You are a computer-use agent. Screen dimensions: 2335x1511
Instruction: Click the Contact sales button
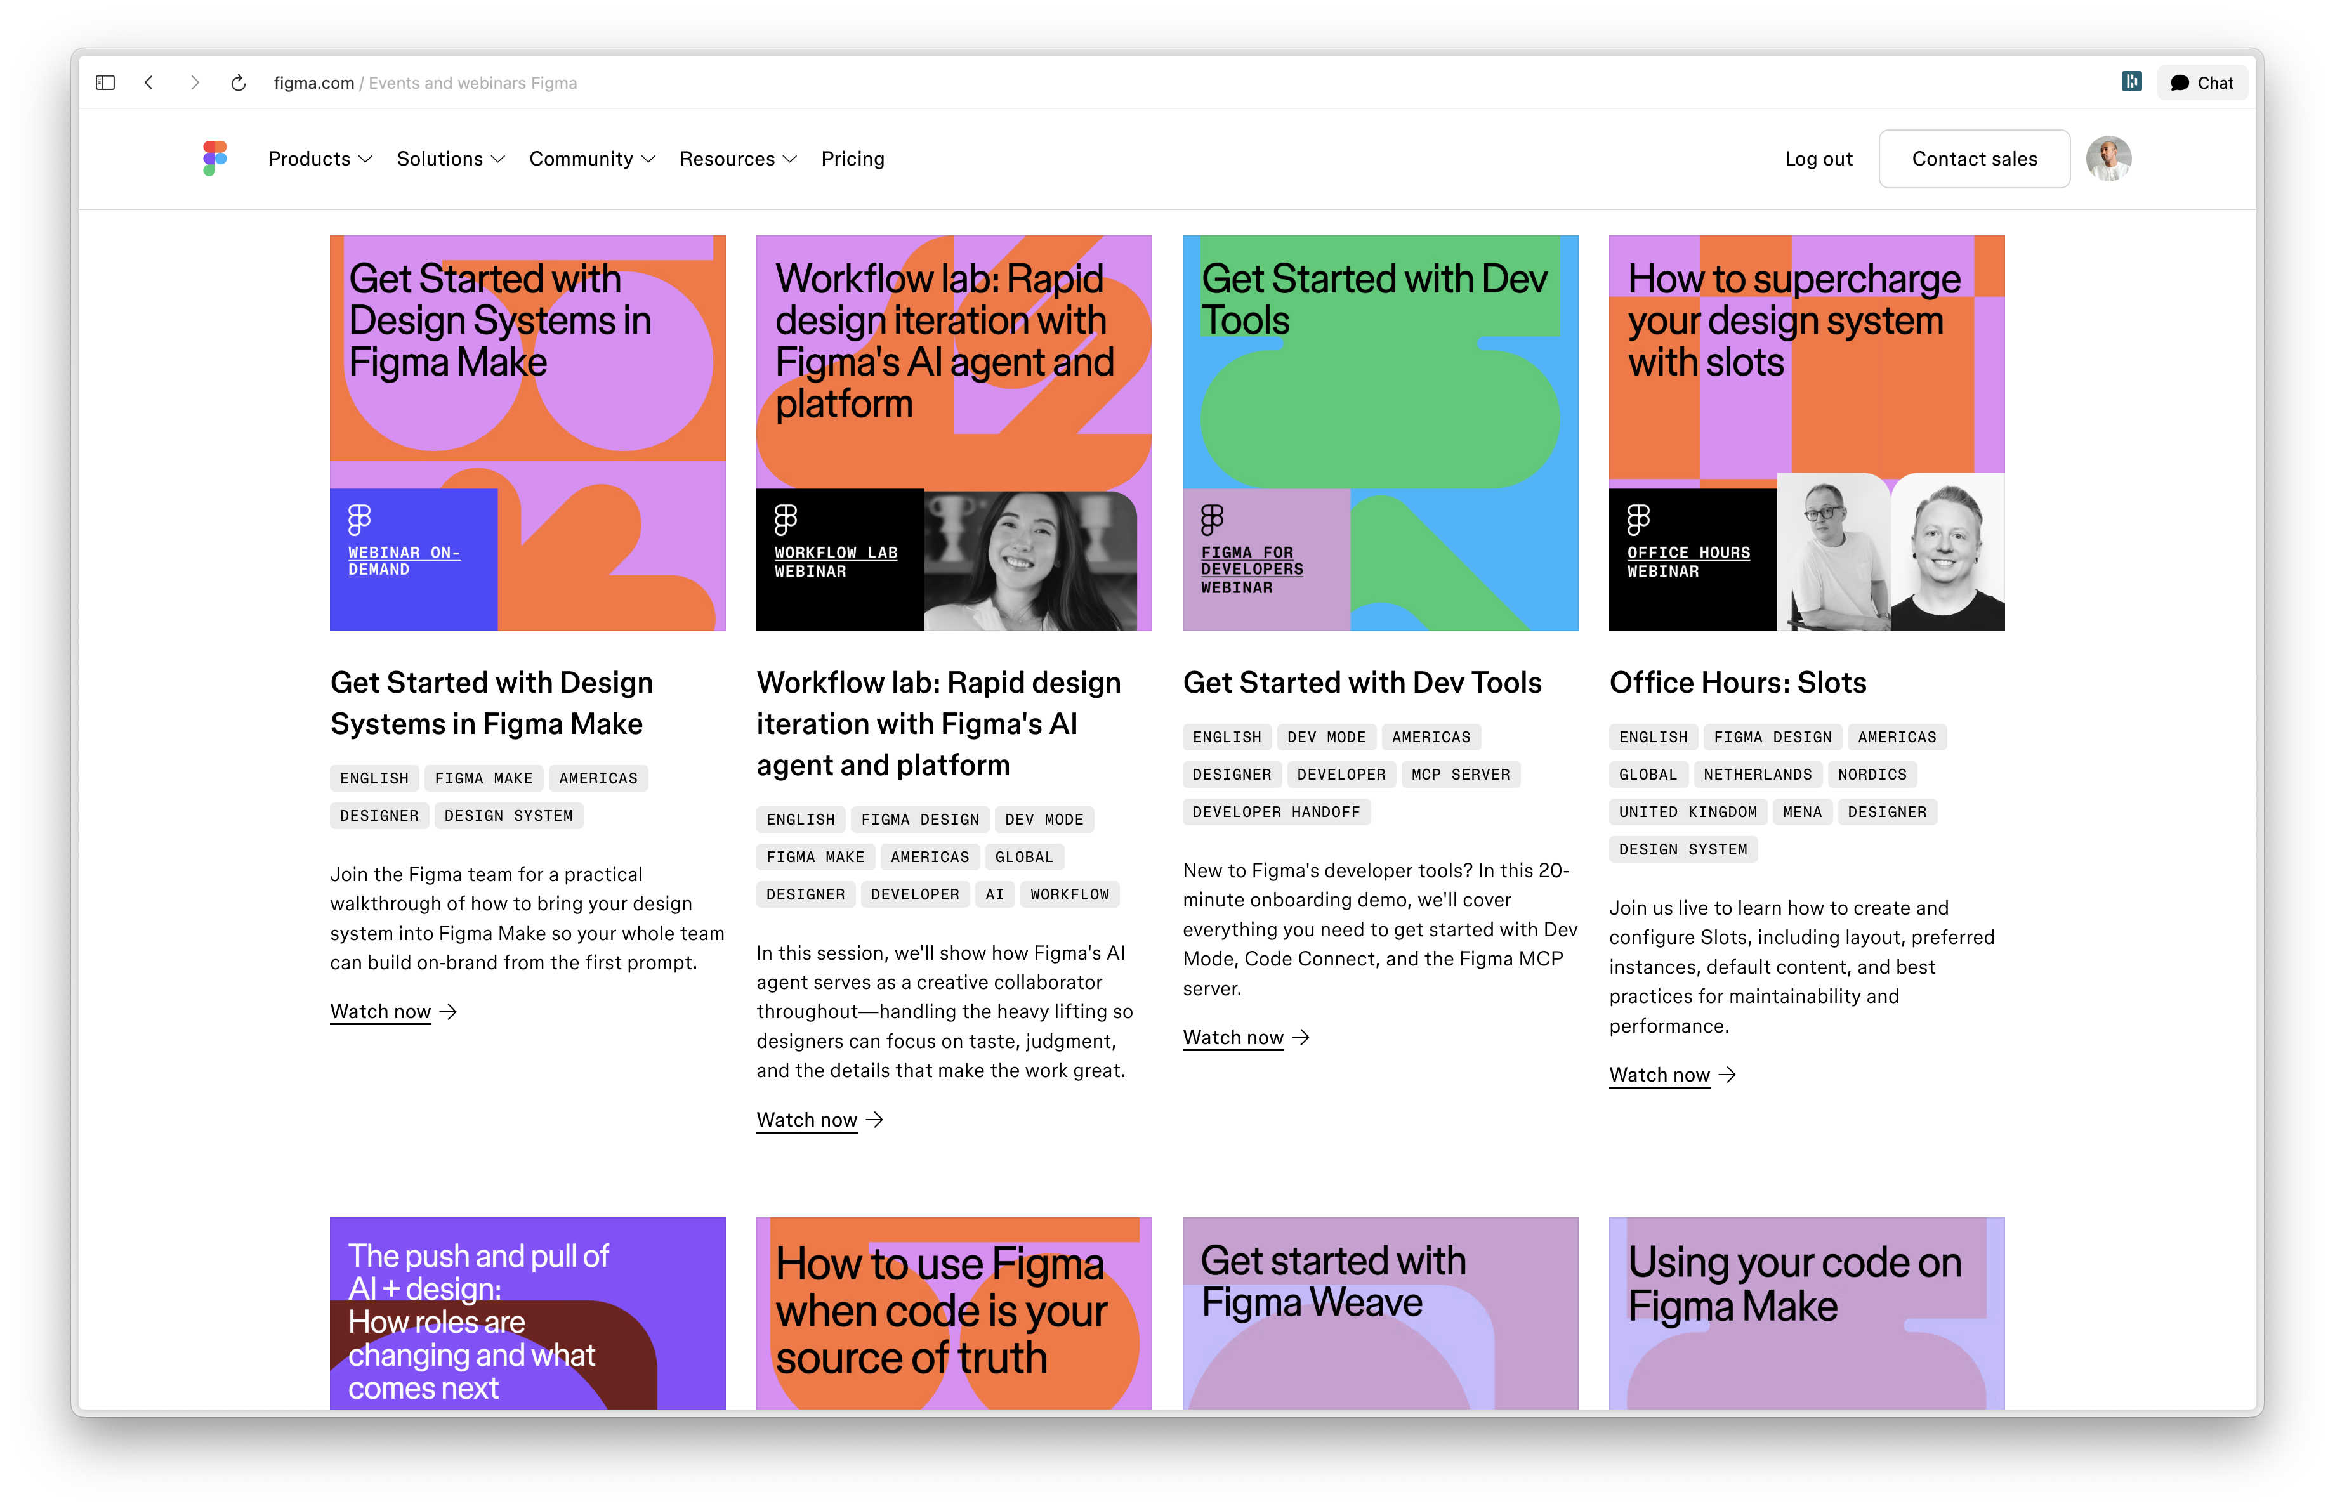click(x=1974, y=159)
